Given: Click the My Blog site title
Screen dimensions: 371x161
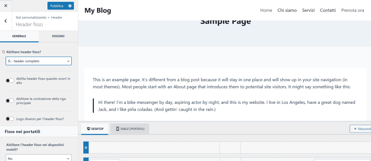Looking at the screenshot, I should coord(98,10).
